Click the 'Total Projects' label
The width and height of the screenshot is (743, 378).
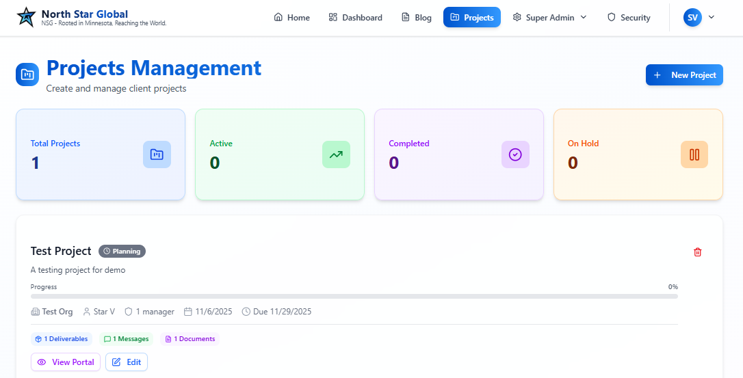tap(55, 143)
